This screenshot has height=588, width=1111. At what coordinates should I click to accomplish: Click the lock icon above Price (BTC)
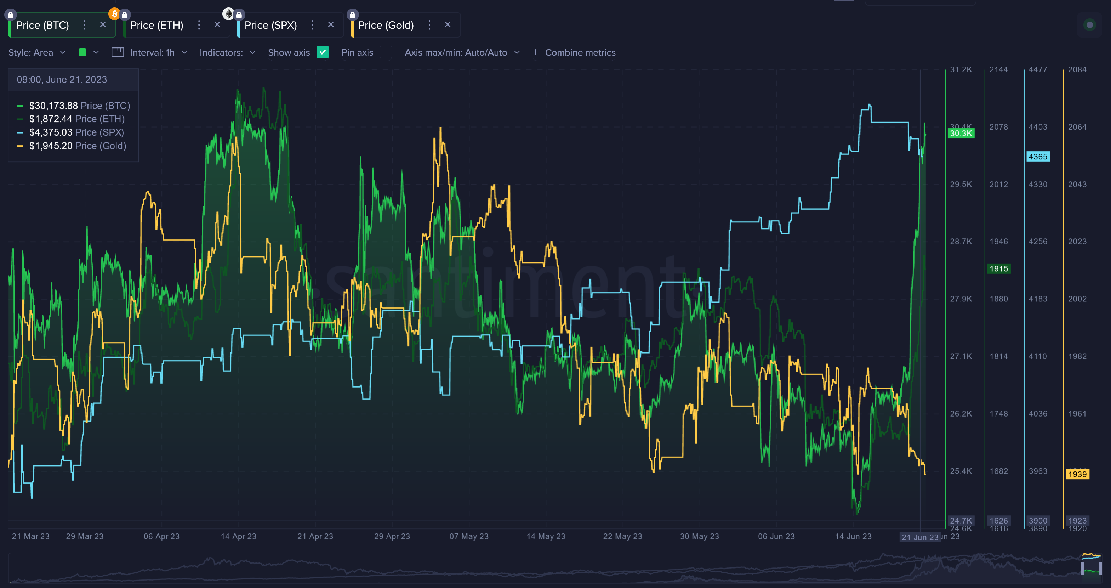[x=11, y=15]
